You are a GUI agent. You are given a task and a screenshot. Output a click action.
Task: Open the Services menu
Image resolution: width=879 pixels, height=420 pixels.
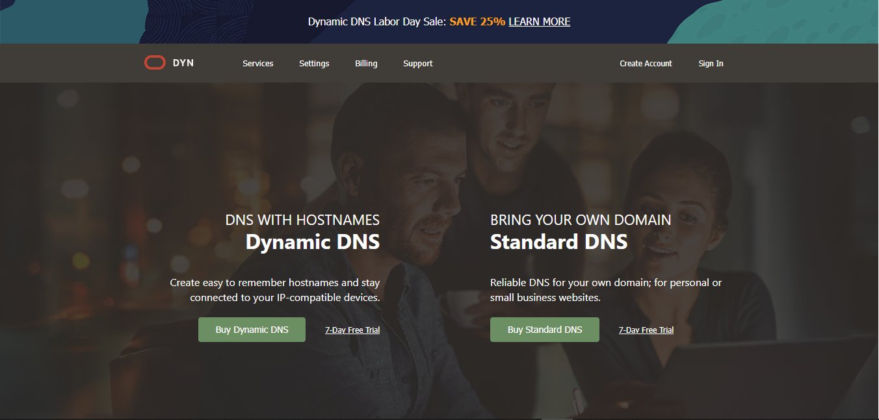[257, 64]
